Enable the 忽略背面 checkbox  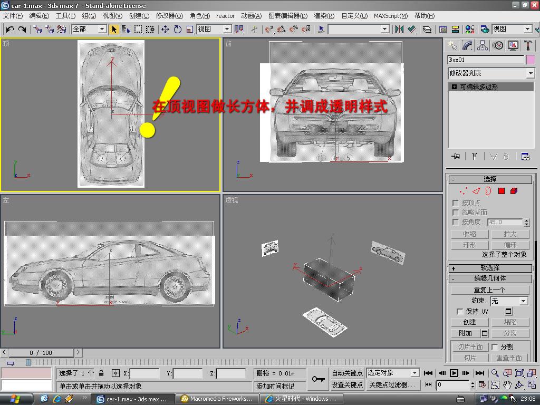click(456, 213)
